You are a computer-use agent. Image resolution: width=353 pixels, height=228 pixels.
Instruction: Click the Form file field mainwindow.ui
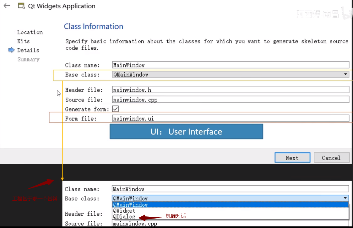230,118
